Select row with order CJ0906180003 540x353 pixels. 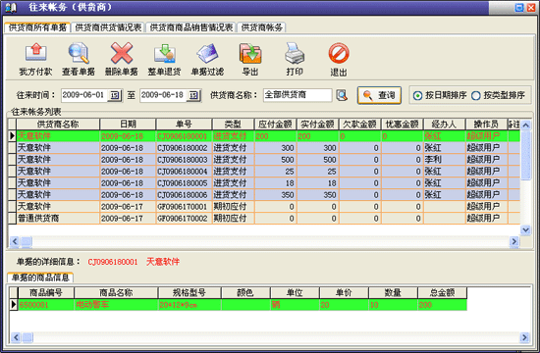264,160
